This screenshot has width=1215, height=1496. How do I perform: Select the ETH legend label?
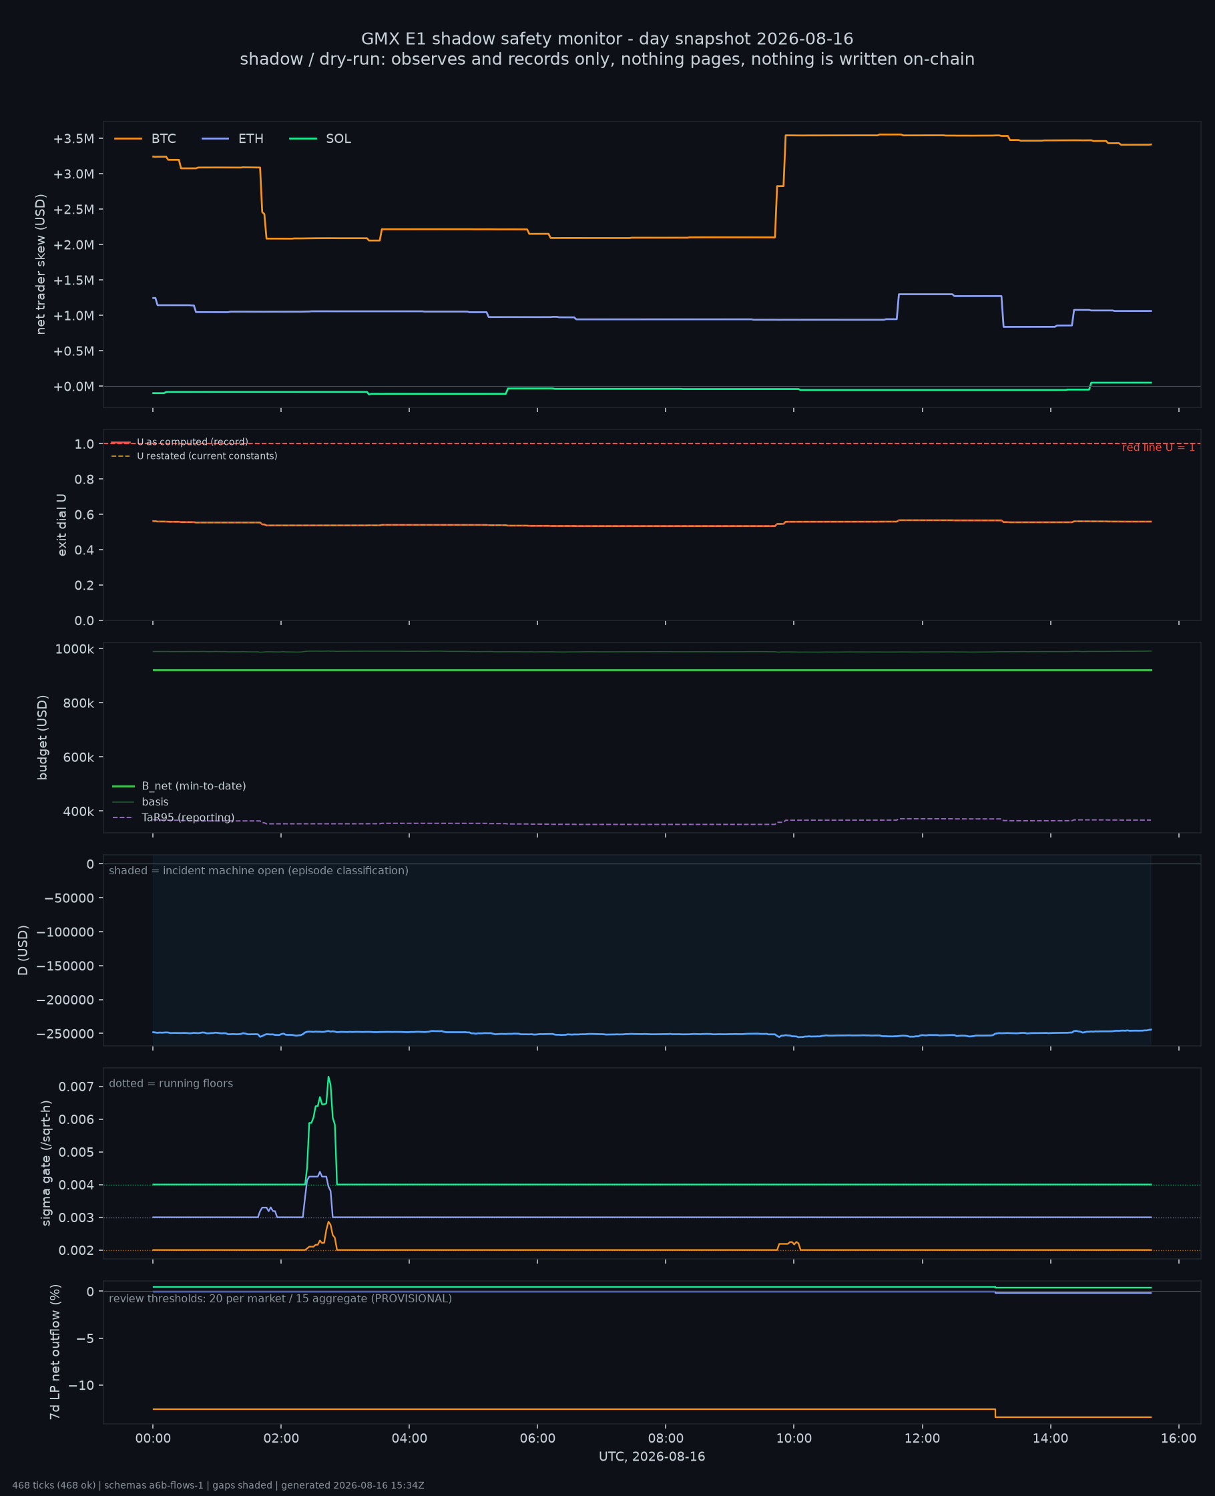250,139
